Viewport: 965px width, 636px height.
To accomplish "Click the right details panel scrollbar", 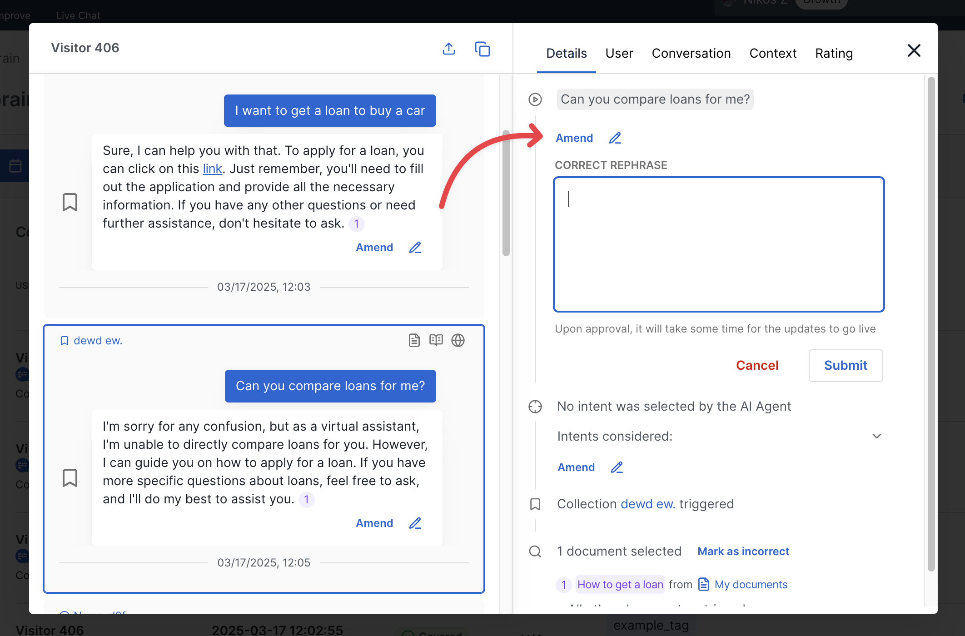I will tap(930, 318).
